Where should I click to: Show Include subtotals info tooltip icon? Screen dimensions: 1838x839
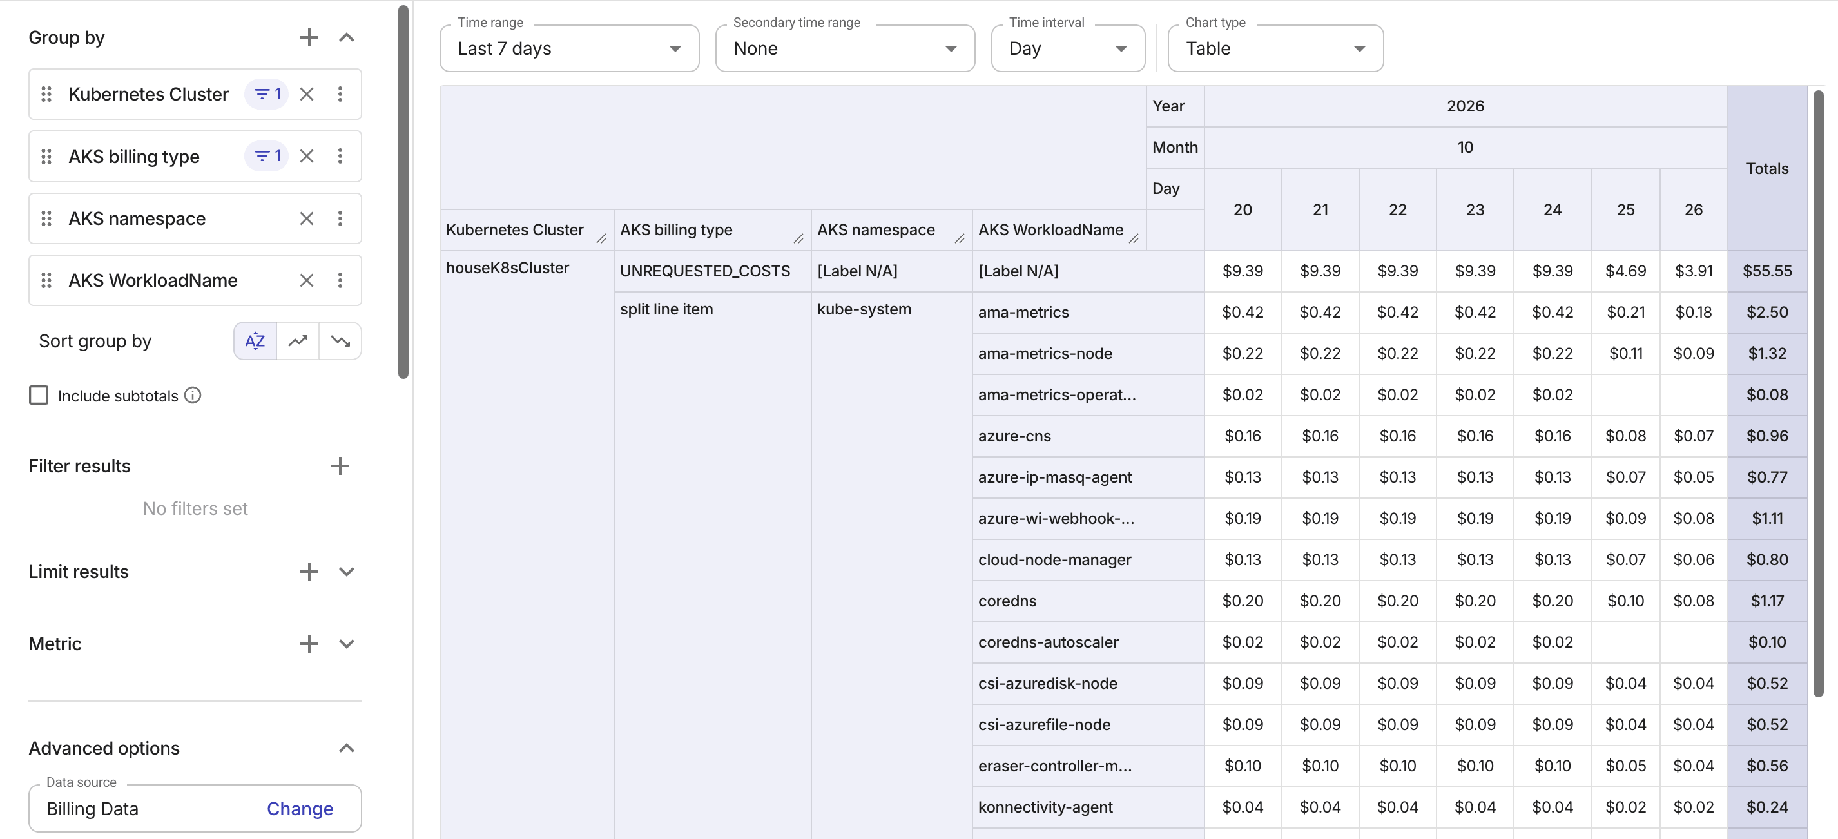193,395
